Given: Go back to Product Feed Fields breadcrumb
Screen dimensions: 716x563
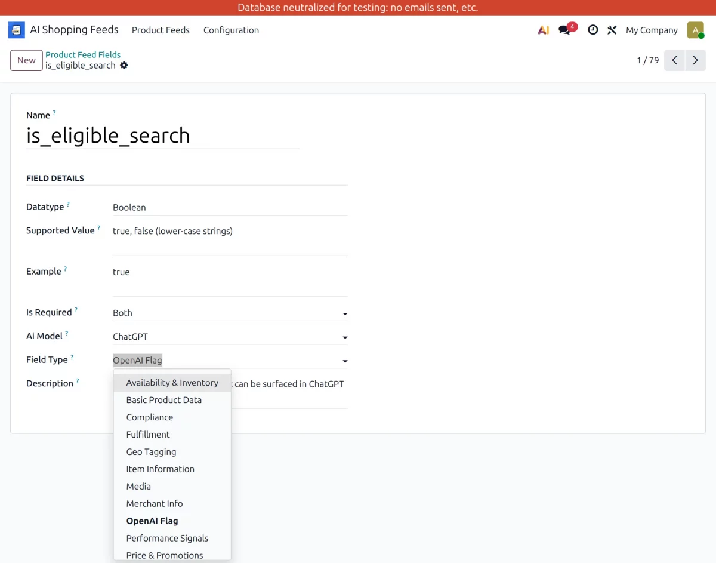Looking at the screenshot, I should [83, 54].
